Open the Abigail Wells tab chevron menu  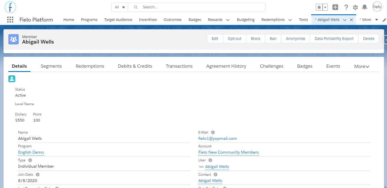[345, 20]
